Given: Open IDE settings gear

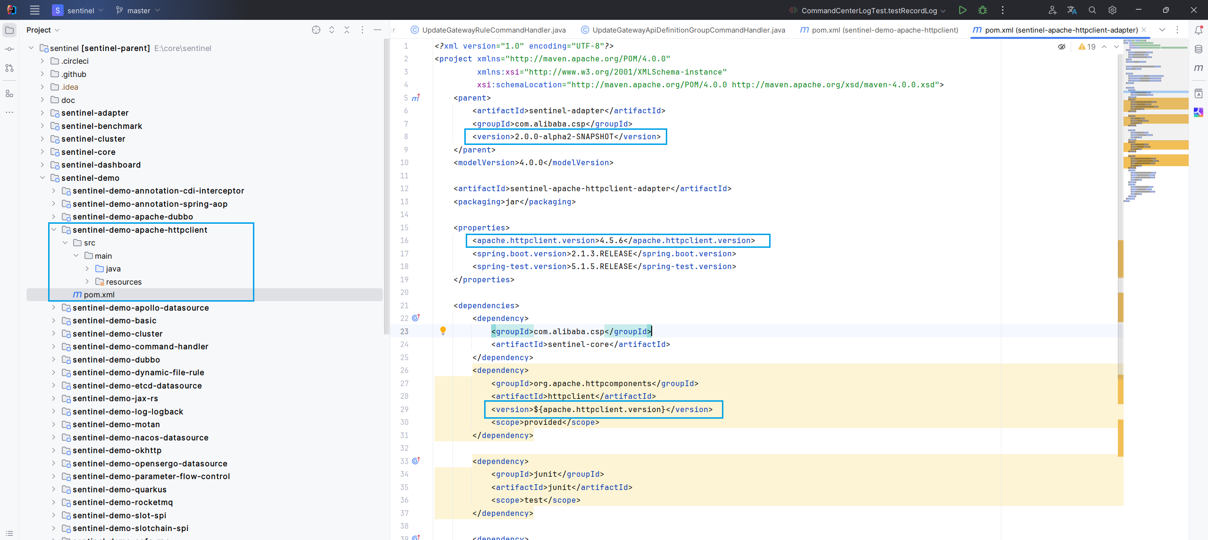Looking at the screenshot, I should click(1112, 10).
